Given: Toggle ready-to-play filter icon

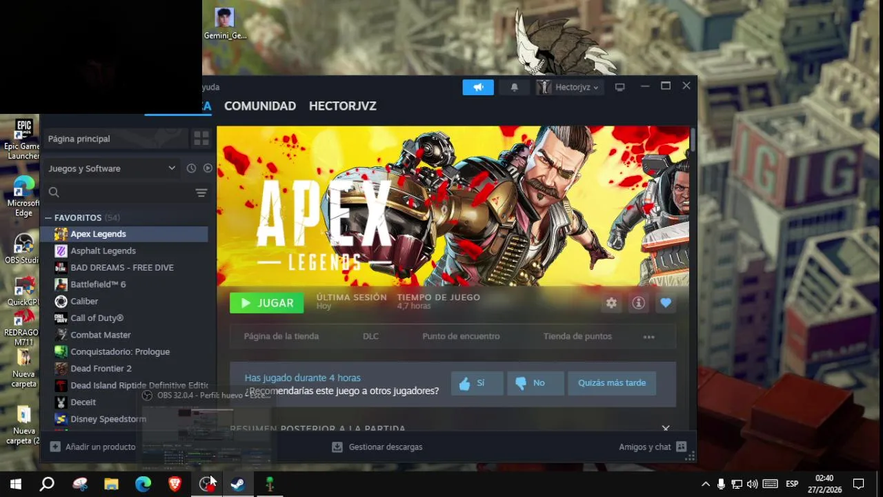Looking at the screenshot, I should [208, 168].
